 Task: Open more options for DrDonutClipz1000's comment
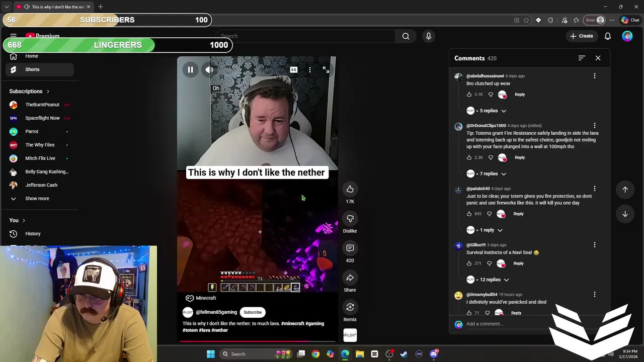594,126
